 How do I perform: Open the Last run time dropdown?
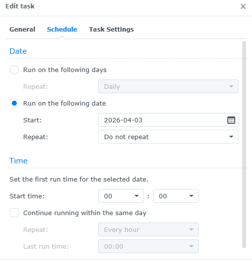[x=148, y=246]
